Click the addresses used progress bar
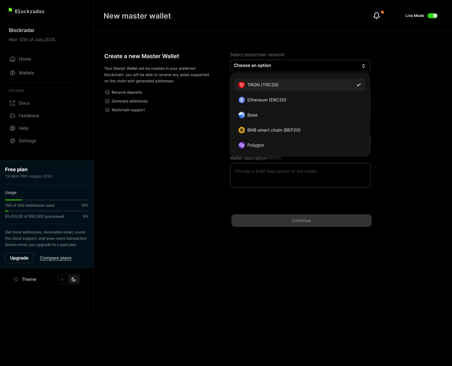452x366 pixels. [x=47, y=200]
